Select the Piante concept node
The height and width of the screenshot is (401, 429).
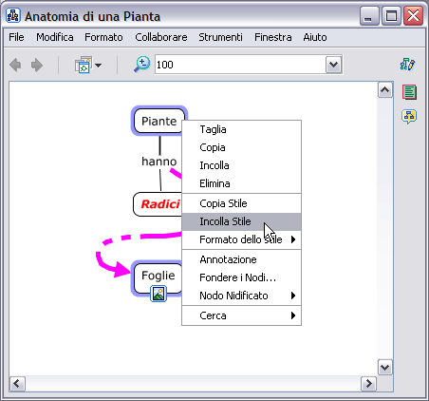coord(159,121)
